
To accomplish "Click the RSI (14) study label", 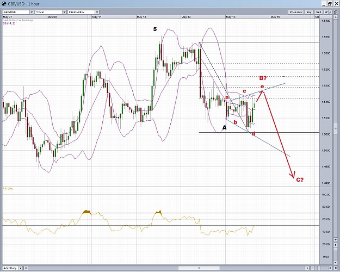I will 8,188.
